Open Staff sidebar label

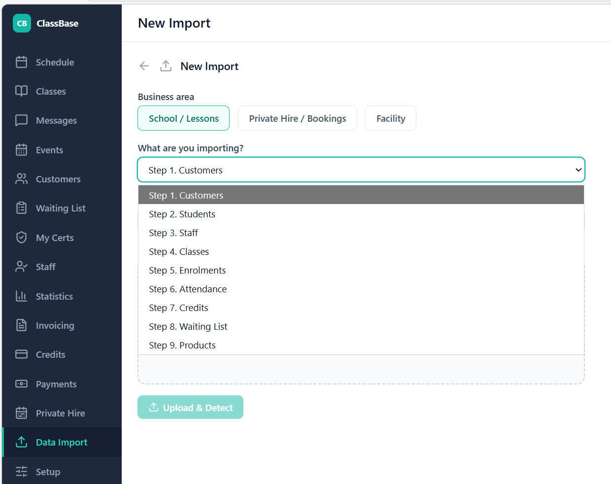click(45, 267)
